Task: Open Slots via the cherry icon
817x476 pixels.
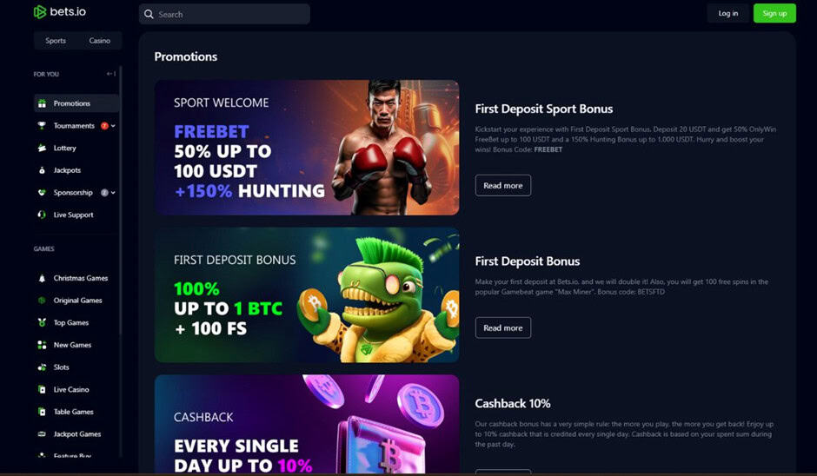Action: point(43,367)
